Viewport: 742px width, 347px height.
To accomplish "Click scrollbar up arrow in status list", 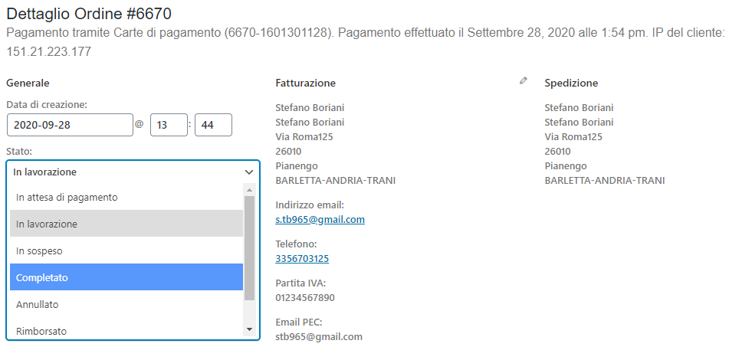I will coord(249,190).
